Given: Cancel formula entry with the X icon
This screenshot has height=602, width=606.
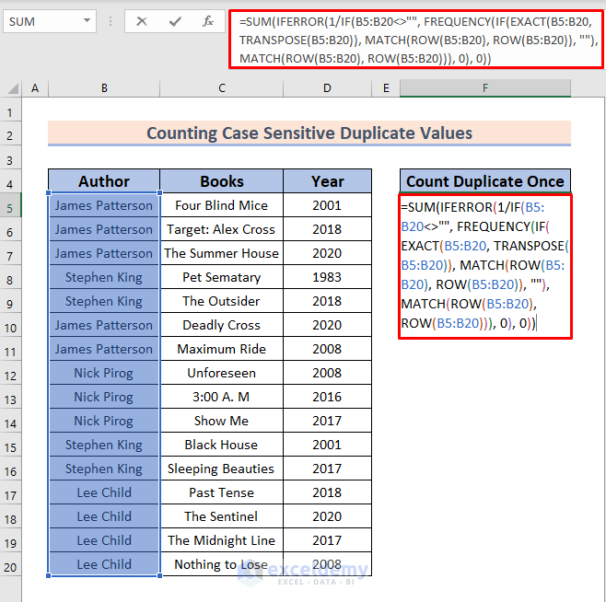Looking at the screenshot, I should click(x=142, y=21).
